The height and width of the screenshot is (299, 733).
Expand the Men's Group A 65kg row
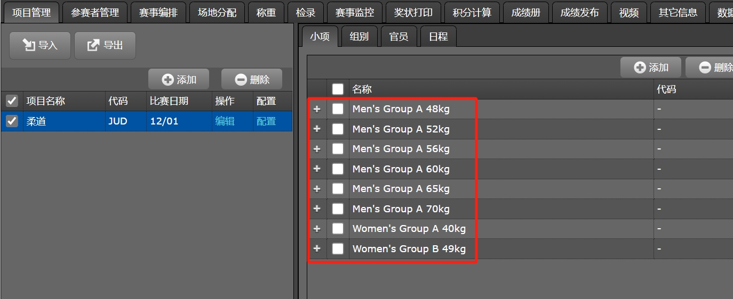tap(317, 189)
